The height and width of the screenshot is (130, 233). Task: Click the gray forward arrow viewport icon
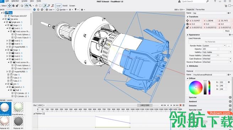(38, 10)
